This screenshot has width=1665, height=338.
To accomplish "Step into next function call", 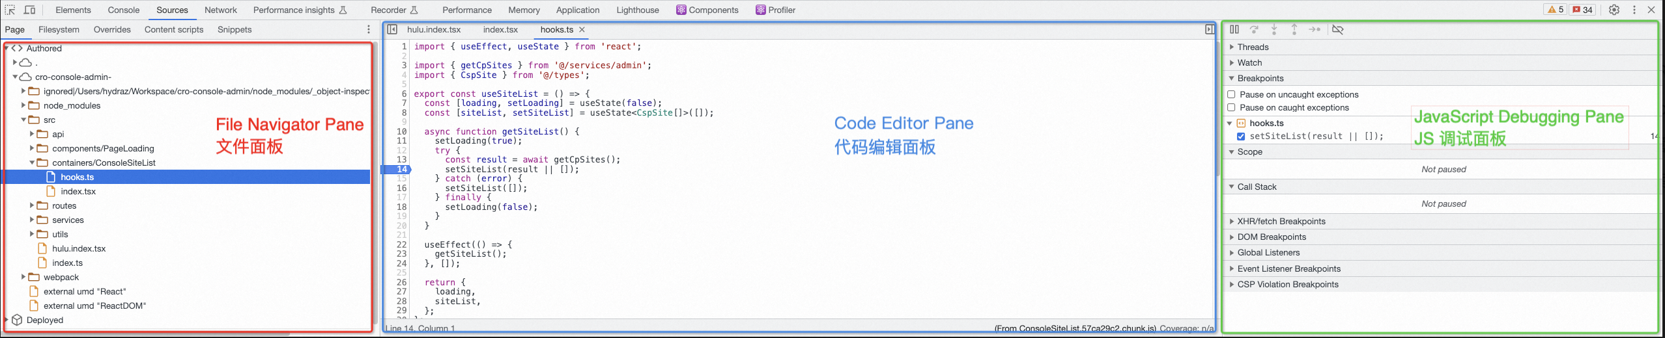I will tap(1274, 29).
